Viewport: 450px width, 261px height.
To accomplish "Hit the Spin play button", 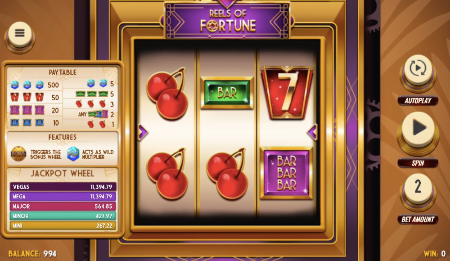I will [418, 129].
